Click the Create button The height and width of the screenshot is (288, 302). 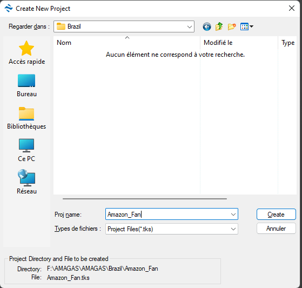coord(276,214)
